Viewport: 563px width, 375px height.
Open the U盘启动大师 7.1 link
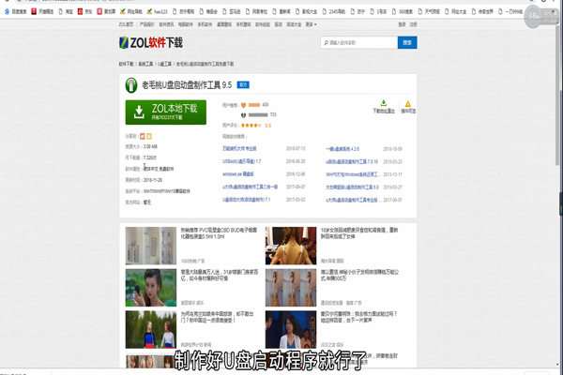pyautogui.click(x=246, y=200)
